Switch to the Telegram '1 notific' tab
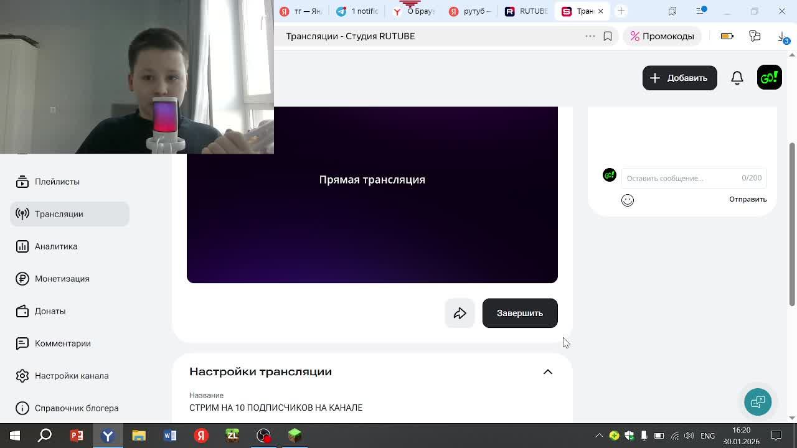Screen dimensions: 797x448 (x=357, y=11)
